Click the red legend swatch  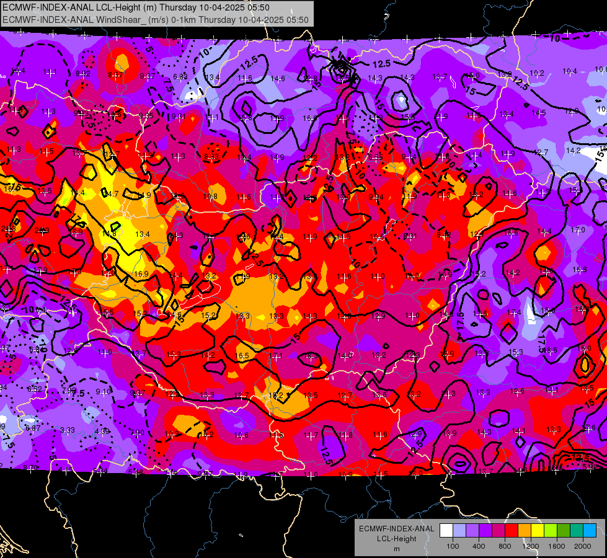click(512, 531)
